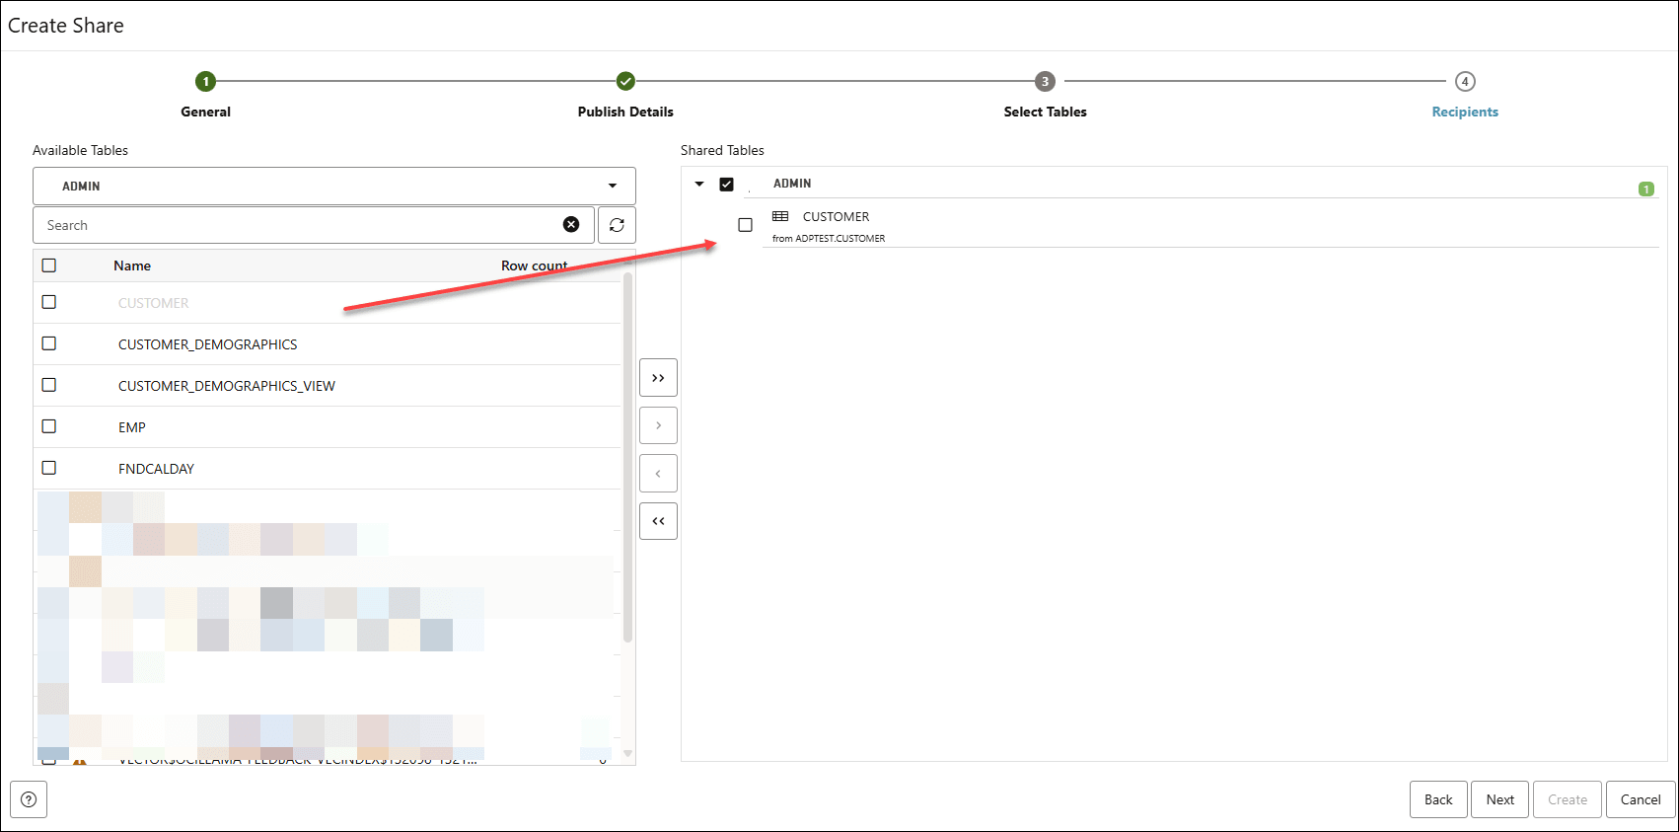Image resolution: width=1679 pixels, height=832 pixels.
Task: Move all tables to shared with >> button
Action: tap(658, 378)
